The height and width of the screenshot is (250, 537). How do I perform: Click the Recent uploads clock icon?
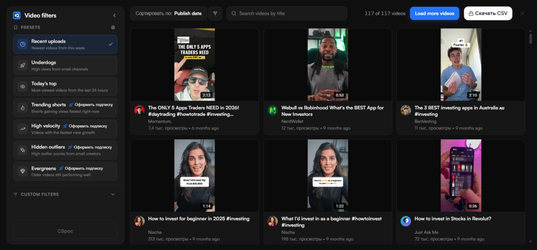[x=23, y=44]
